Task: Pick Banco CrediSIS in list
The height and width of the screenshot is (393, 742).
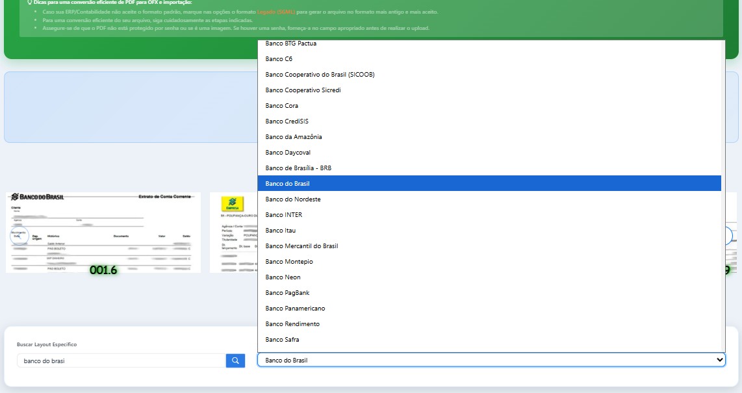Action: click(489, 121)
